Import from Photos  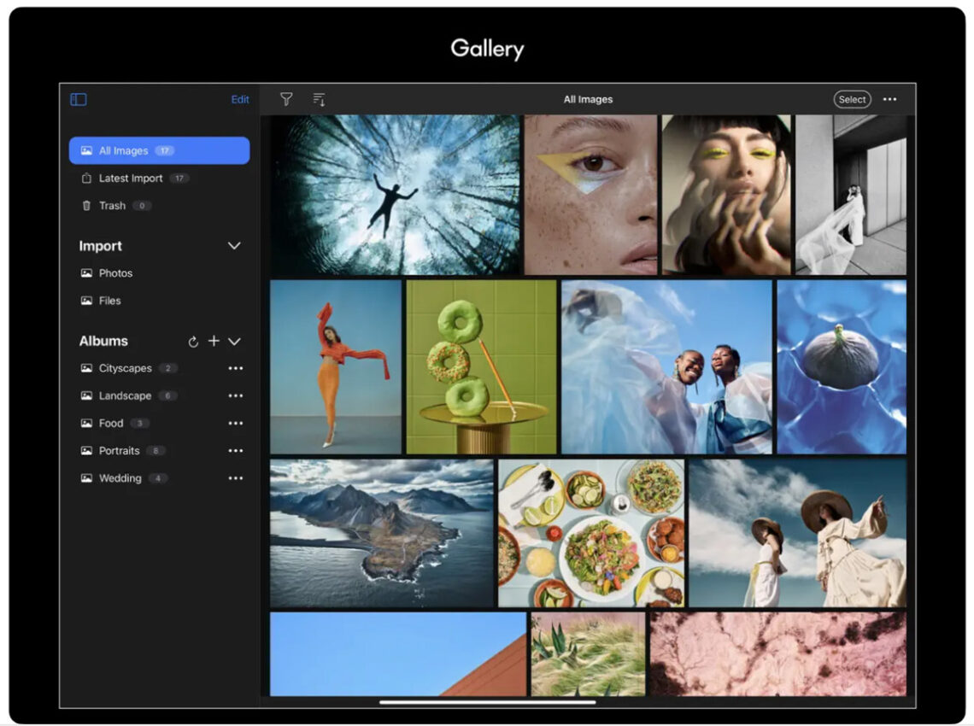click(115, 273)
